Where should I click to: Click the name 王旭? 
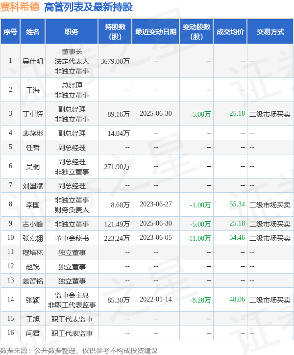pos(33,319)
